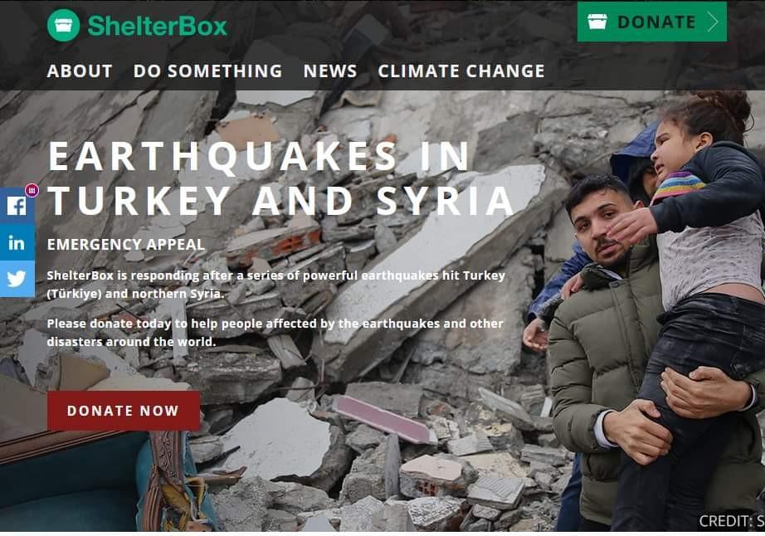
Task: Share the page via the Twitter bird icon
Action: point(17,279)
